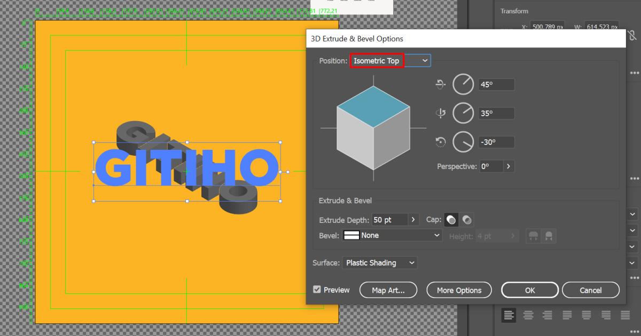Screen dimensions: 641x336
Task: Click the bevel extent out icon
Action: tap(533, 236)
